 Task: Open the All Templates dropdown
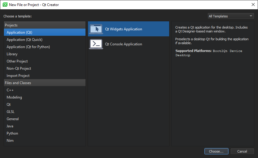click(231, 16)
